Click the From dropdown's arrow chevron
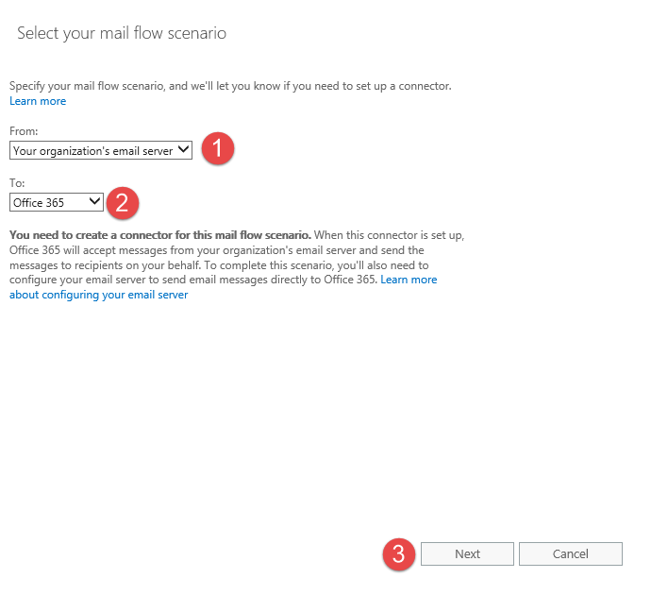The image size is (651, 595). (x=183, y=150)
